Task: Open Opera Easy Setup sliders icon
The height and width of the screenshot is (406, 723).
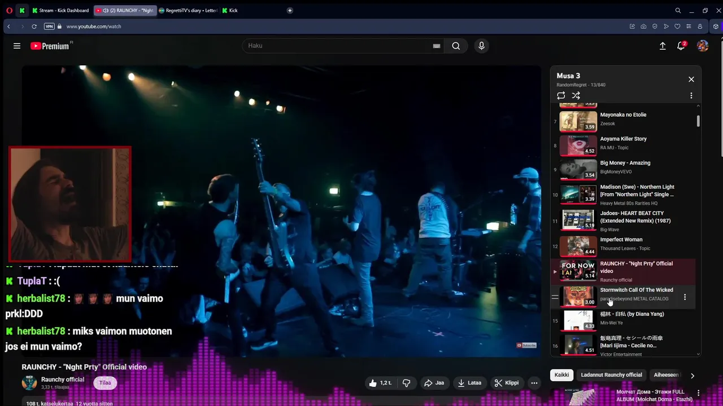Action: [689, 27]
